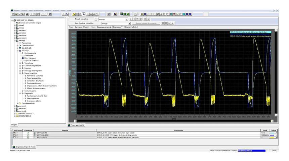
Task: Click the New project toolbar icon
Action: tap(13, 14)
